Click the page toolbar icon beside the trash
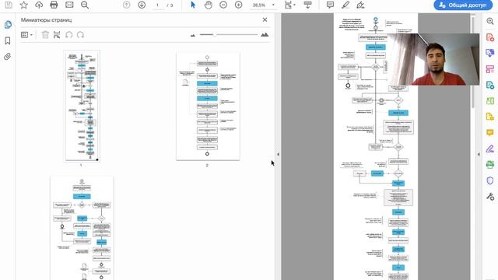The image size is (498, 280). (57, 34)
